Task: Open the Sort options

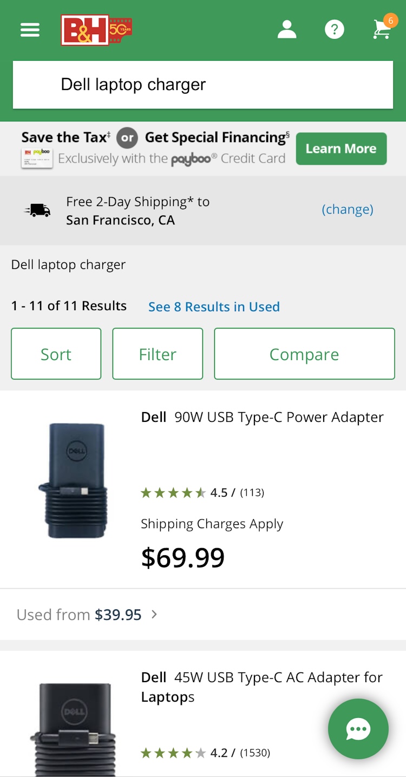Action: 56,354
